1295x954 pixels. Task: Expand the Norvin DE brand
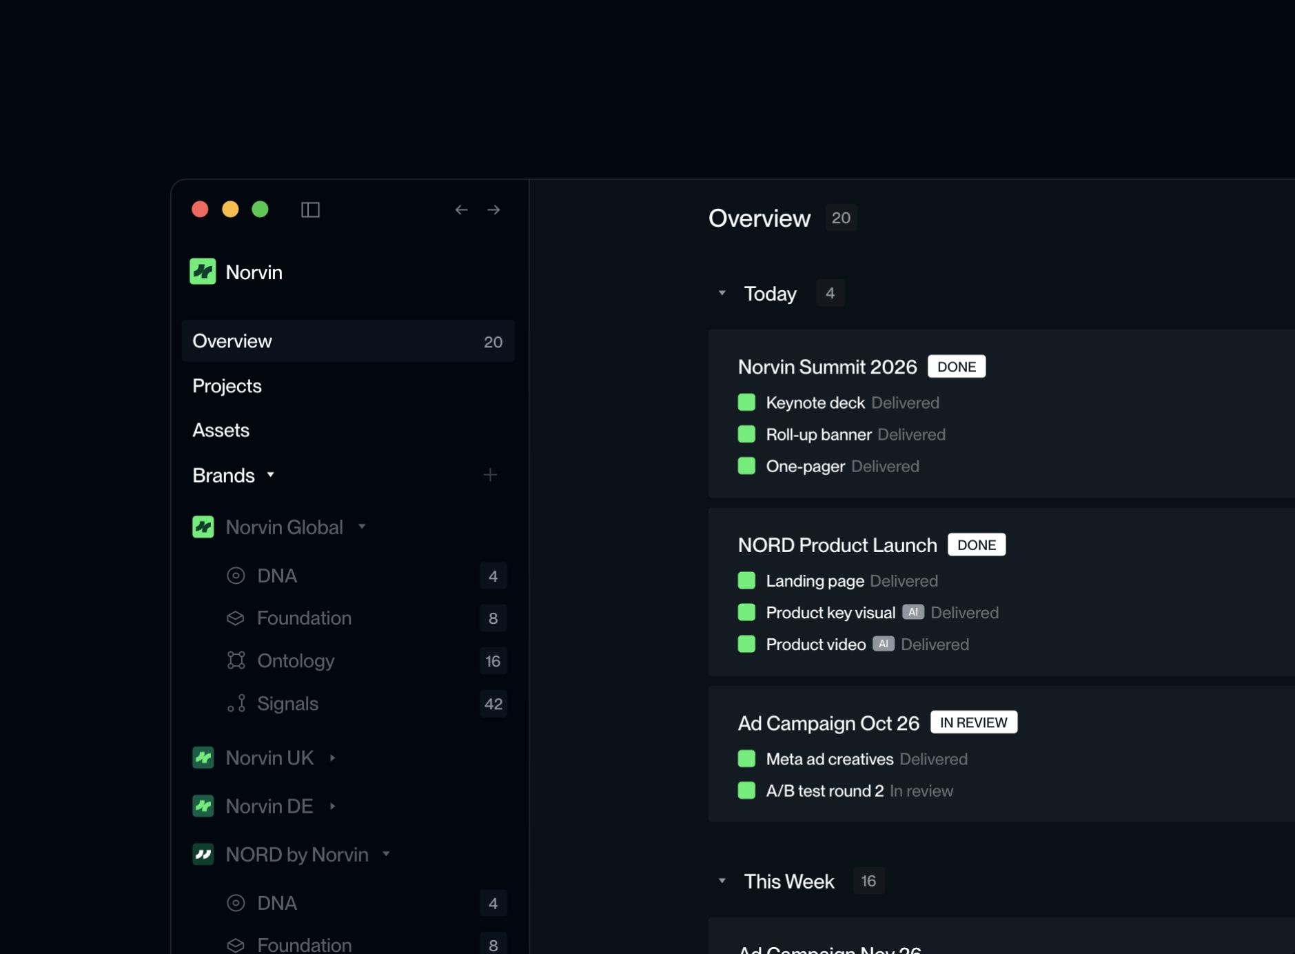[333, 806]
